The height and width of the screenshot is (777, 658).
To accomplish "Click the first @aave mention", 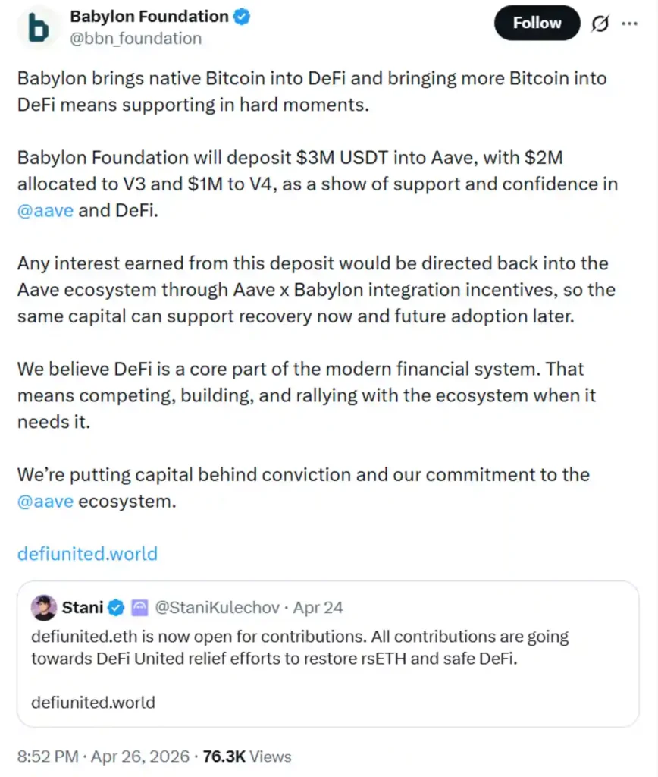I will [45, 210].
